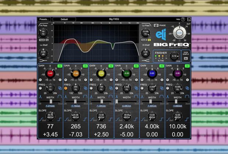228x154 pixels.
Task: Click the 40.76 dB/Oct slope knob
Action: (x=50, y=116)
